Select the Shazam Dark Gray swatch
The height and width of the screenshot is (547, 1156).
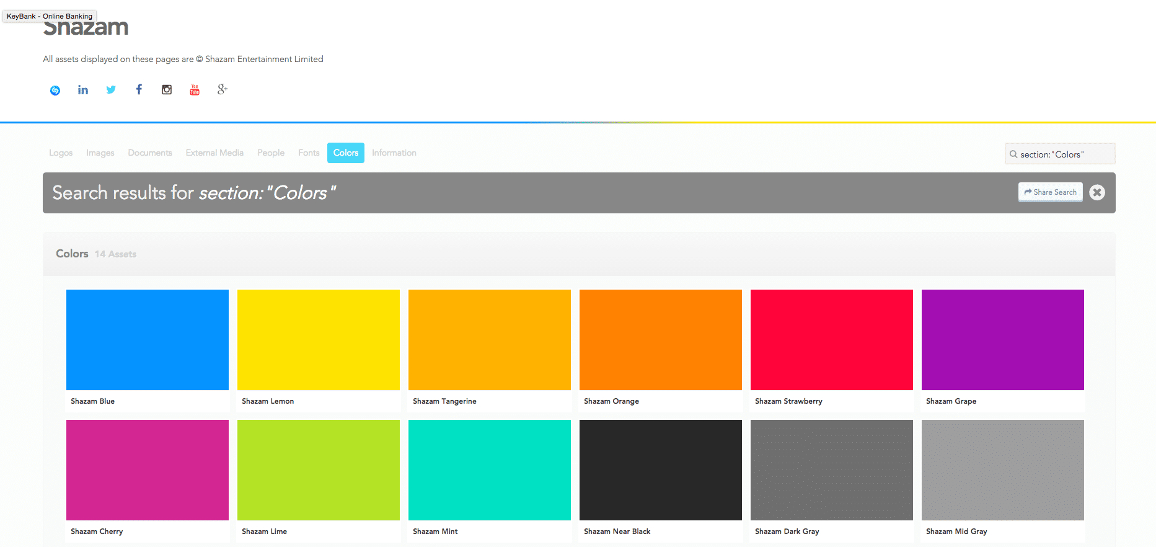832,470
